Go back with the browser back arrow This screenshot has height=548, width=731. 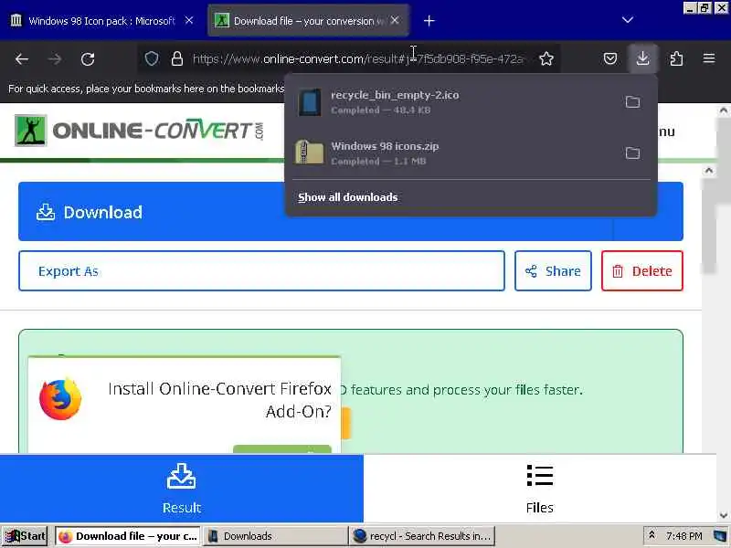[x=22, y=58]
